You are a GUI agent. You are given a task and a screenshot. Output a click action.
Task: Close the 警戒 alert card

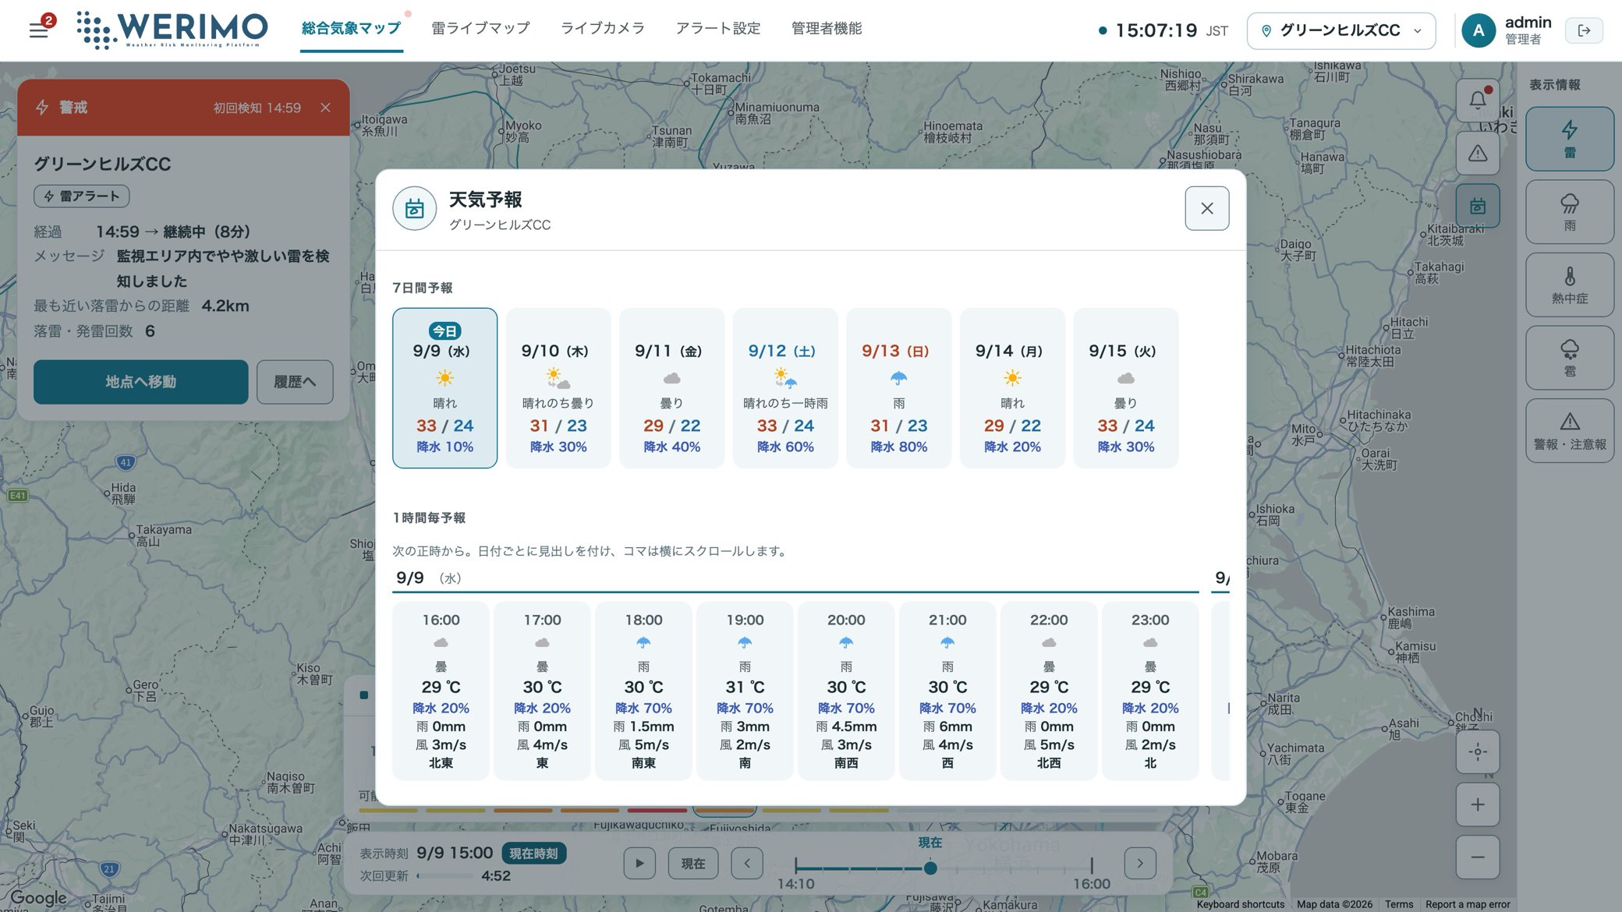pyautogui.click(x=325, y=108)
